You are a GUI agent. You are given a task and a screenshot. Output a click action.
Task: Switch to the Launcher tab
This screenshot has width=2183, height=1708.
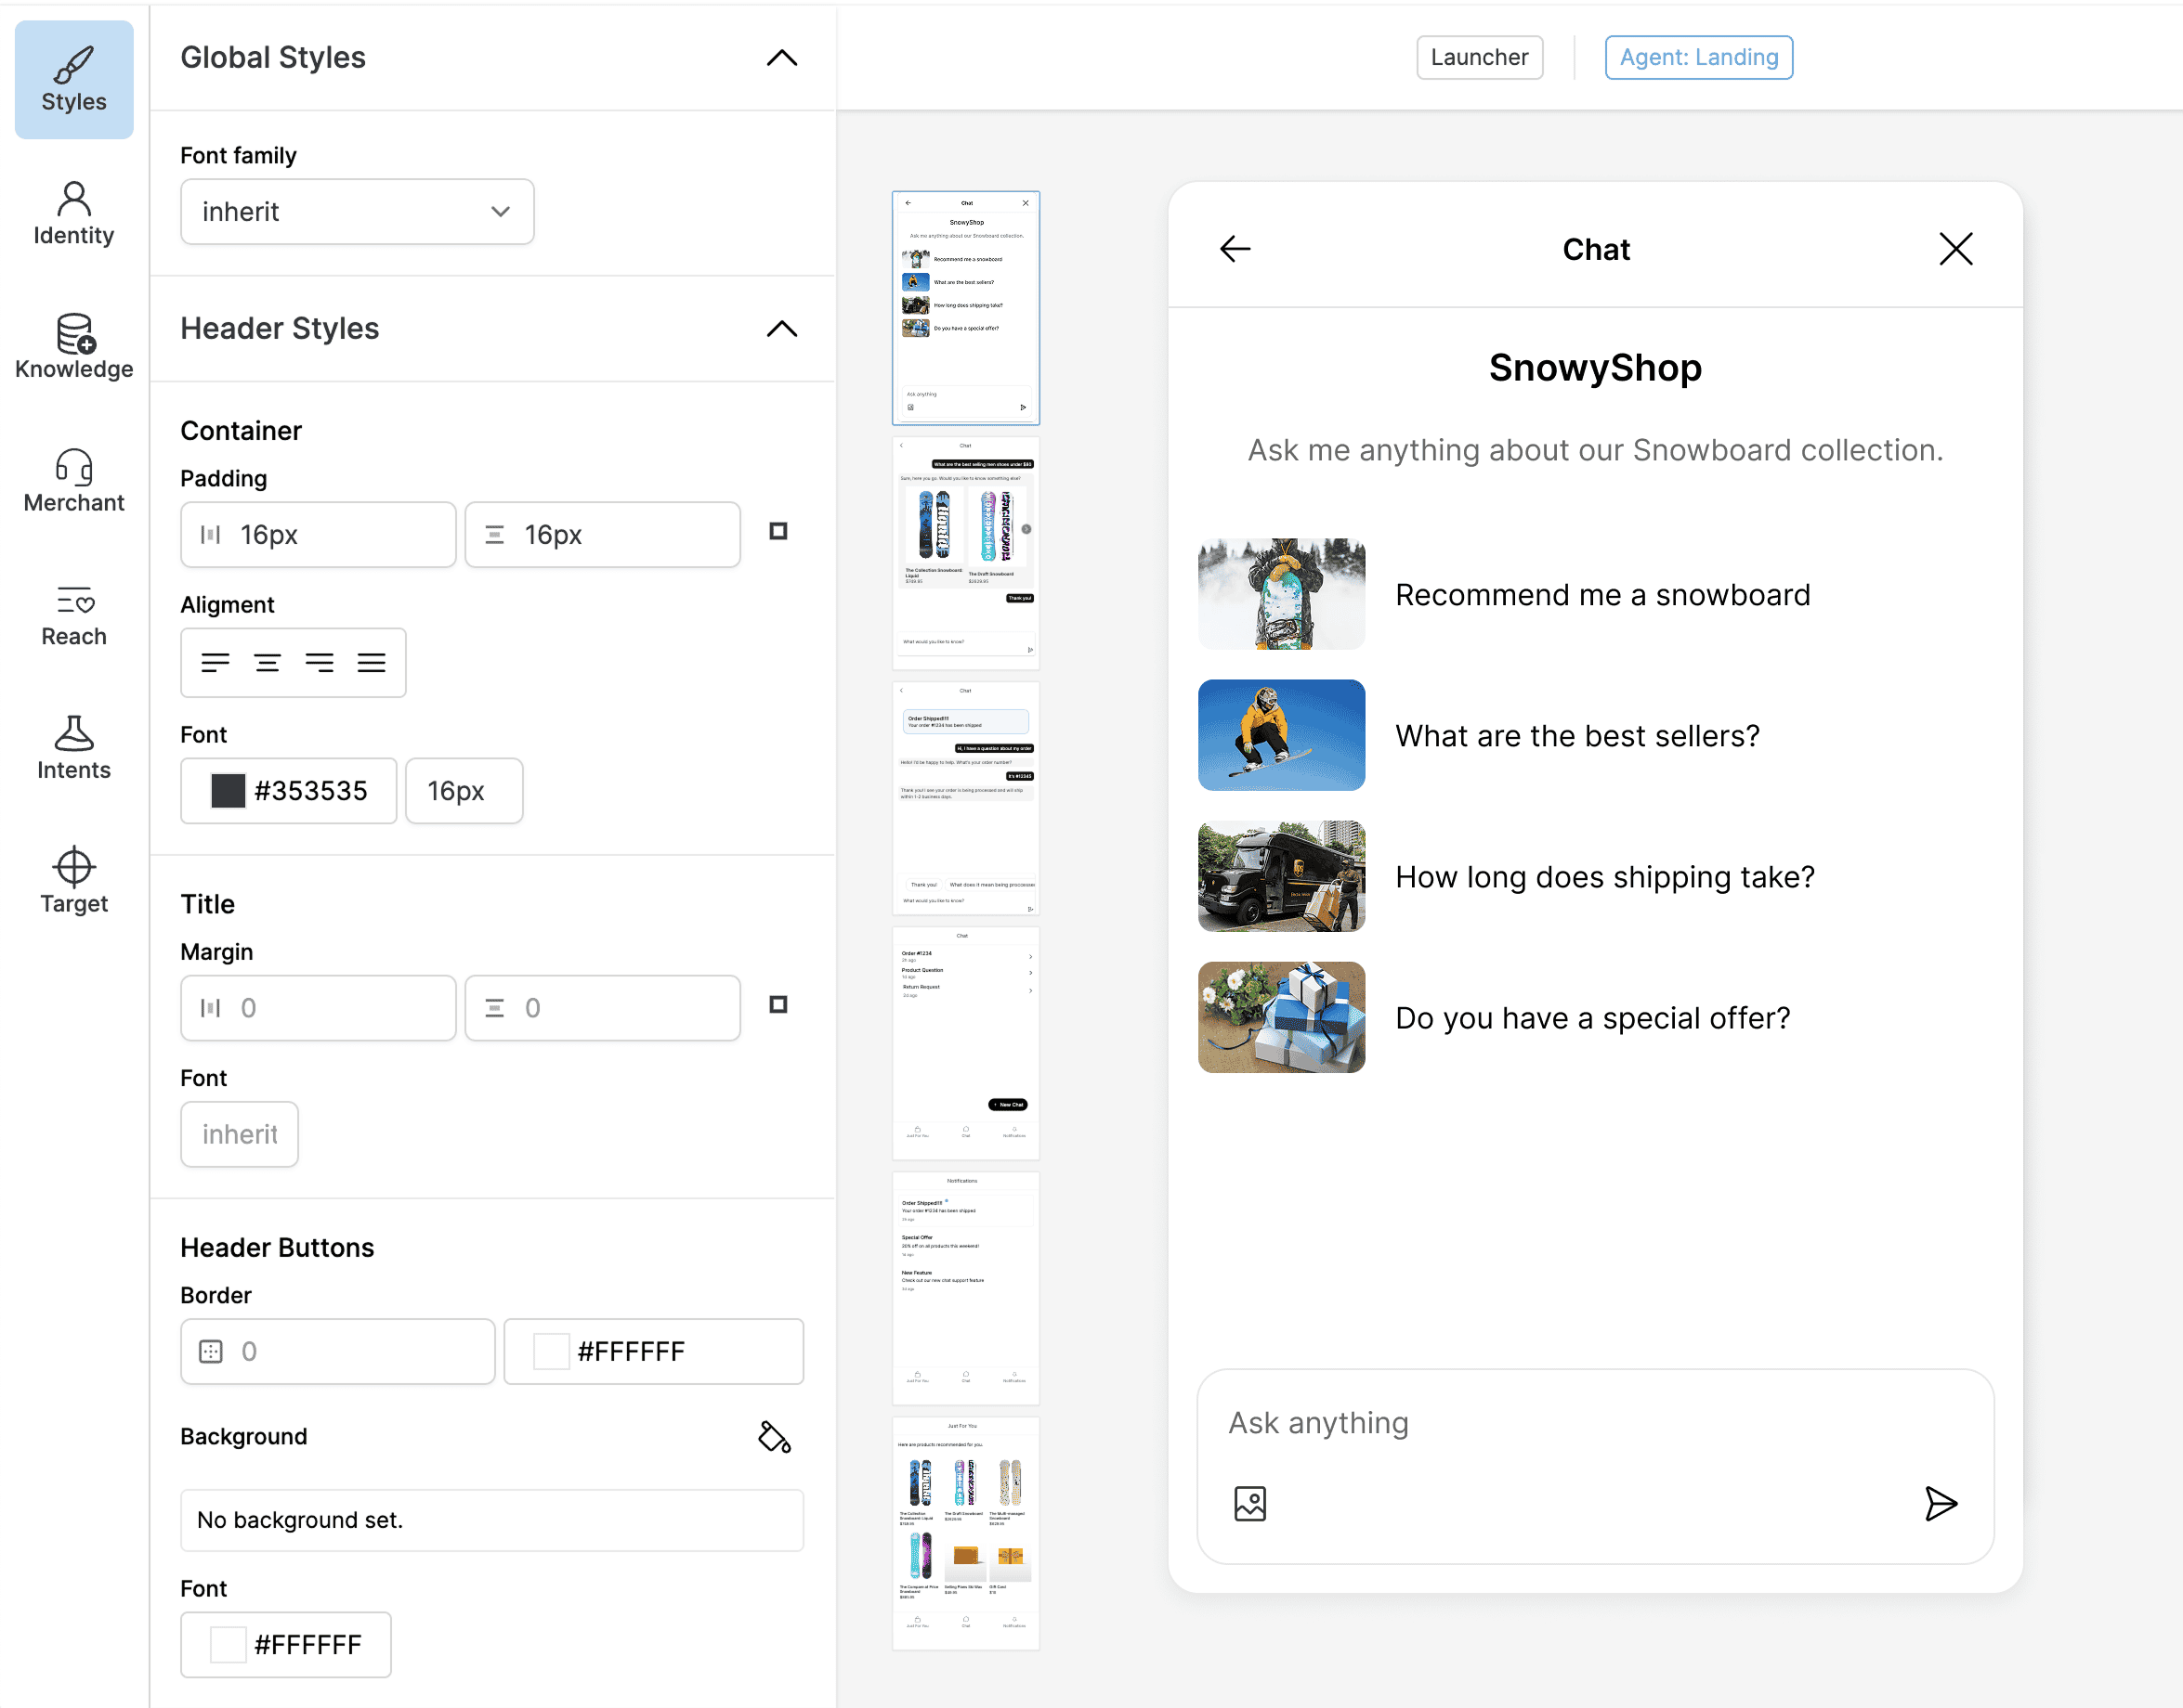[x=1479, y=57]
